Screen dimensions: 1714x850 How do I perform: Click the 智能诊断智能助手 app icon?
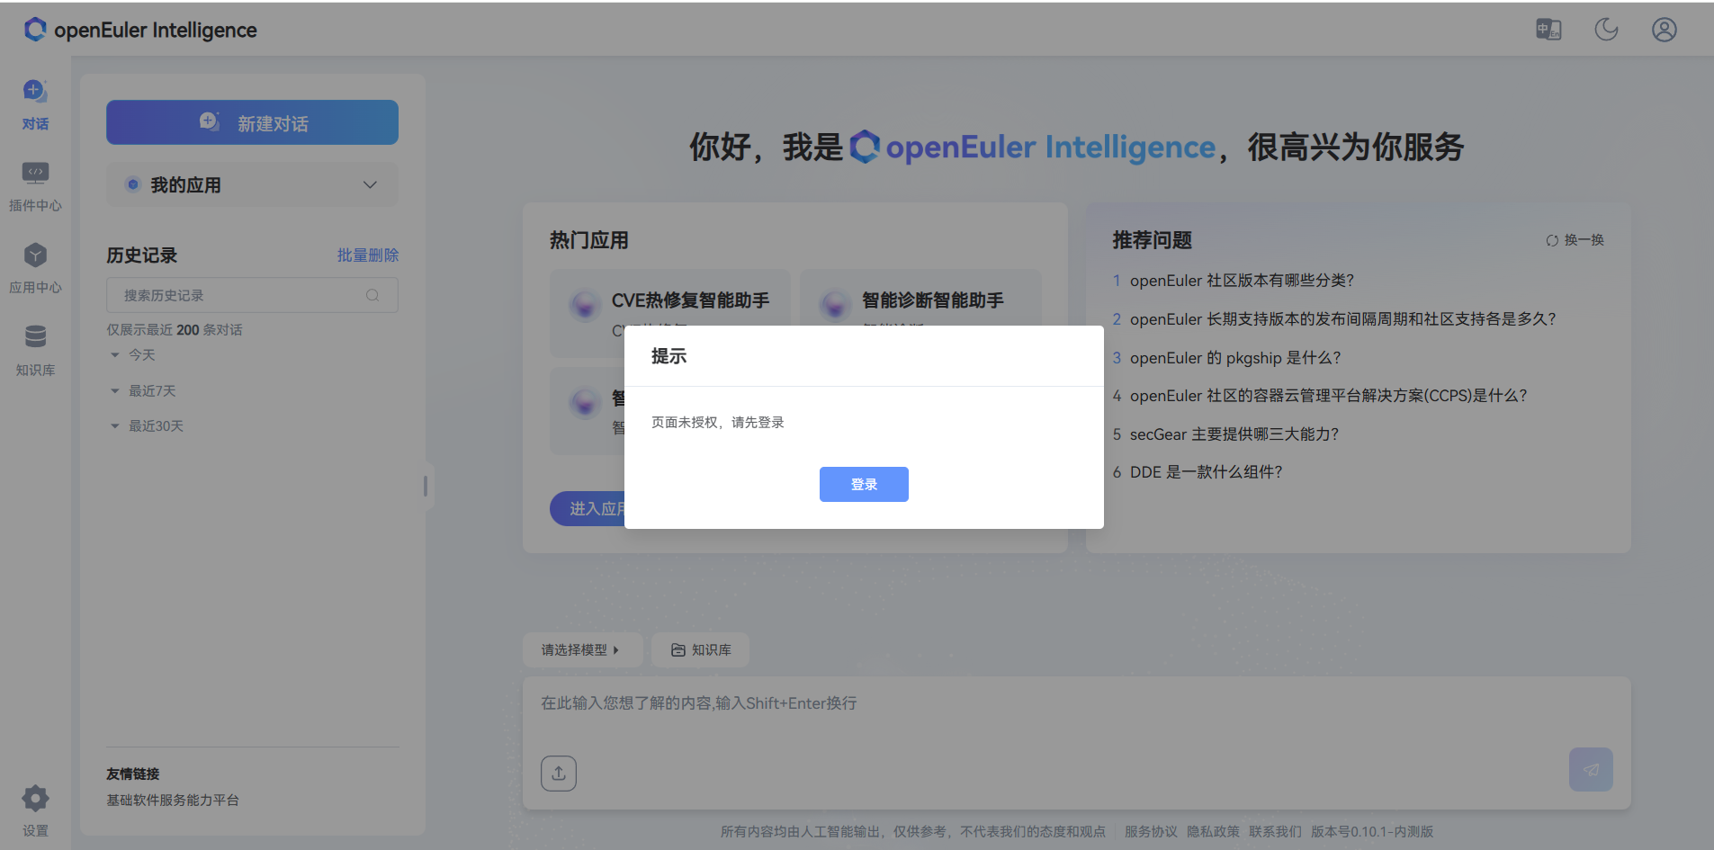[x=835, y=305]
